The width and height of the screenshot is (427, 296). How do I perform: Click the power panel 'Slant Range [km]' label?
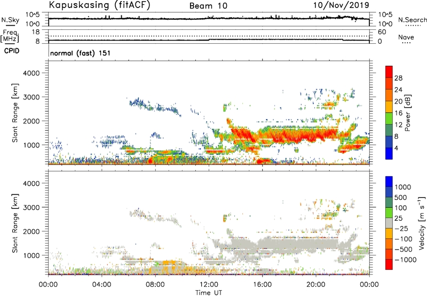[x=15, y=113]
